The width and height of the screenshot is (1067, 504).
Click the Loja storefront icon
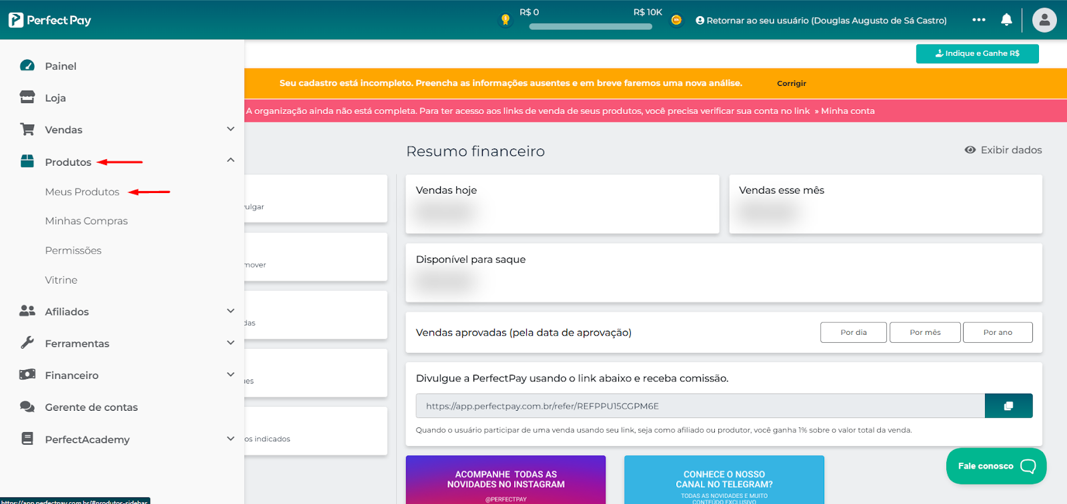(27, 97)
